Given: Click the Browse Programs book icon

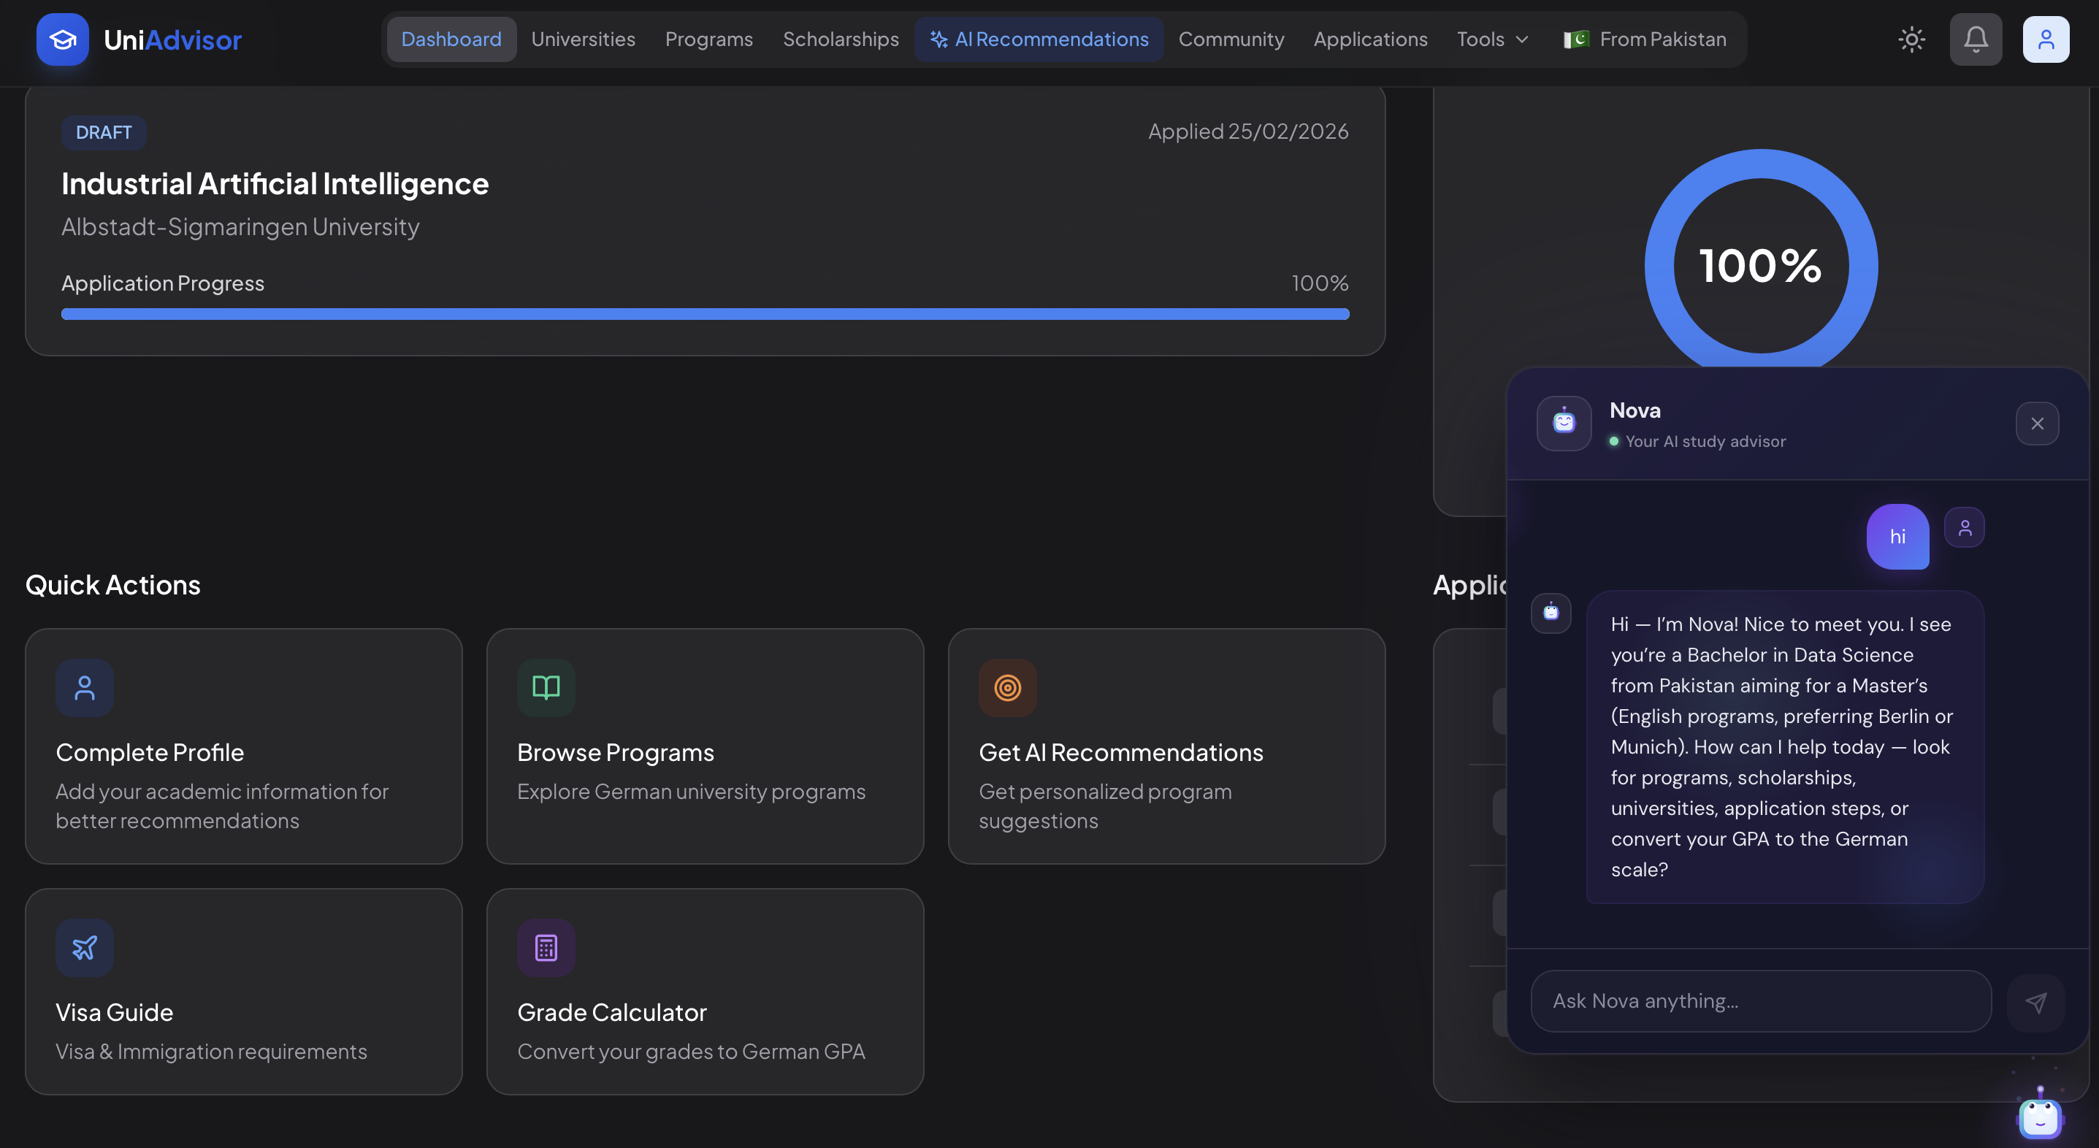Looking at the screenshot, I should 546,688.
